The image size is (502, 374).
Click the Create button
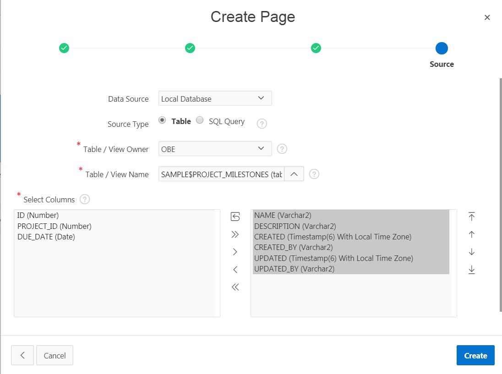point(475,355)
